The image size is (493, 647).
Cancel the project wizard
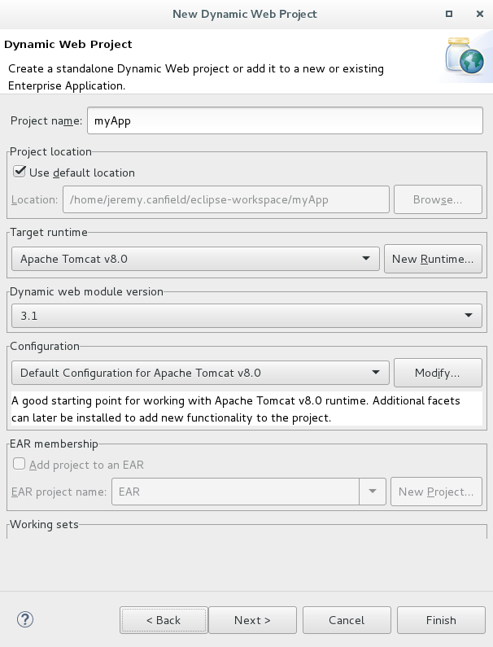click(x=347, y=620)
